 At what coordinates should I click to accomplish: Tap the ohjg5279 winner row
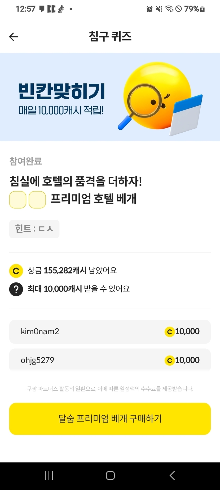(110, 360)
